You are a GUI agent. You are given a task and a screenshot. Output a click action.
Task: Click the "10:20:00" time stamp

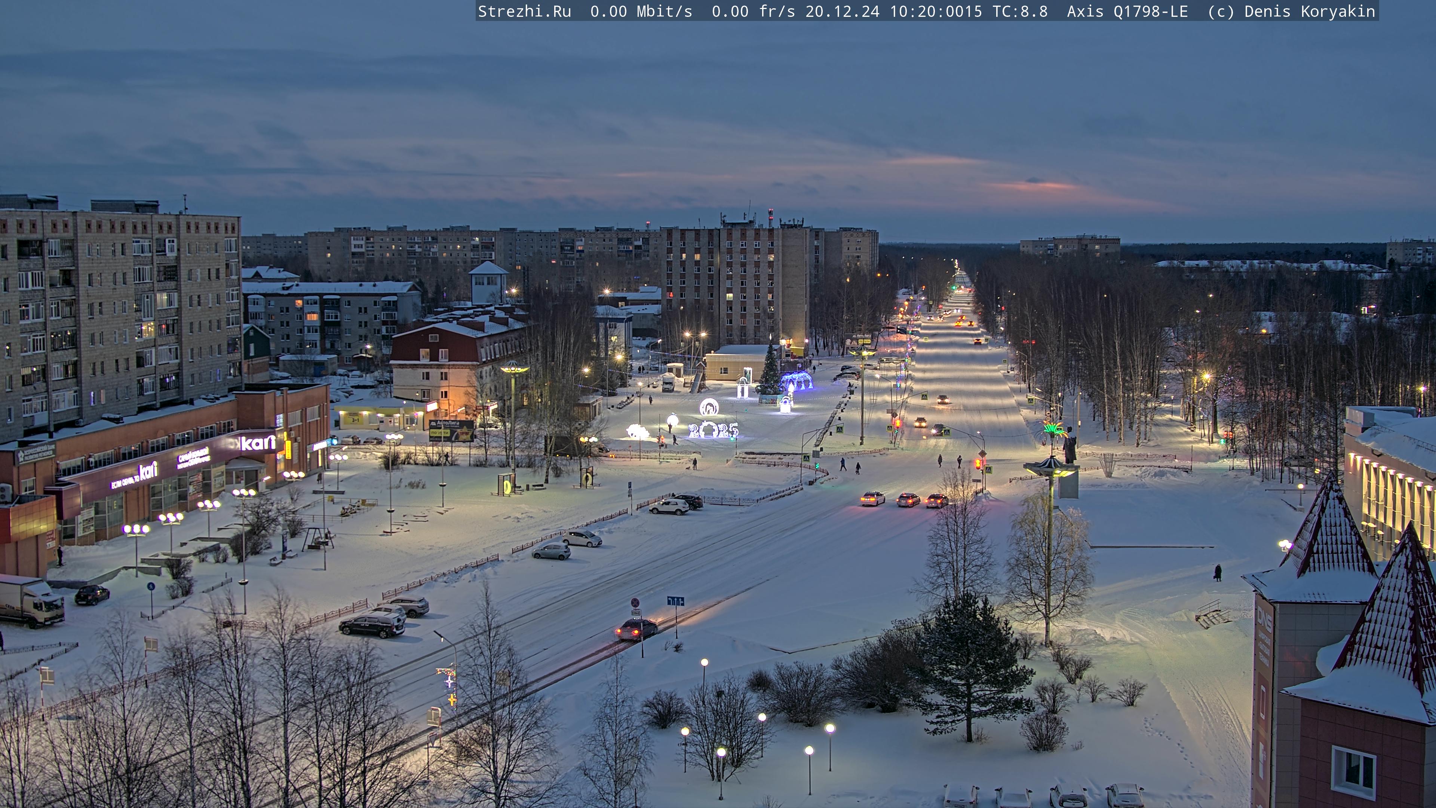coord(927,11)
